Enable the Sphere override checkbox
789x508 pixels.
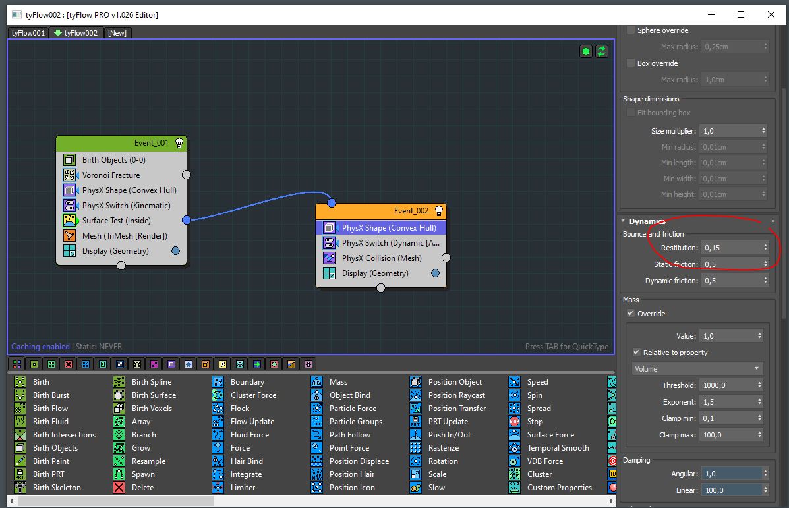tap(631, 30)
